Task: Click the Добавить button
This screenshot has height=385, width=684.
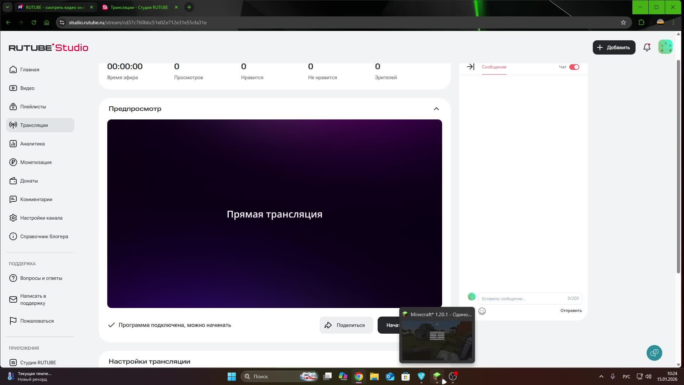Action: [x=613, y=47]
